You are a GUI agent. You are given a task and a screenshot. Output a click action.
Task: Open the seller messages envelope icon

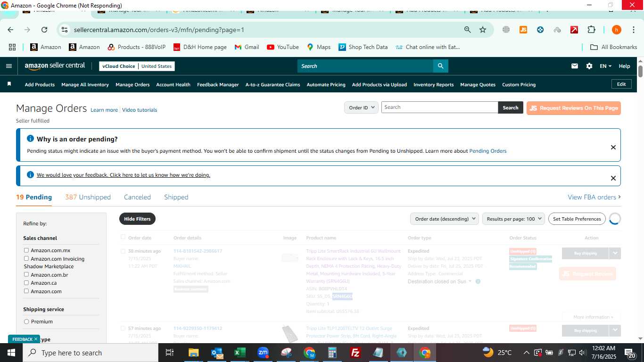(574, 66)
